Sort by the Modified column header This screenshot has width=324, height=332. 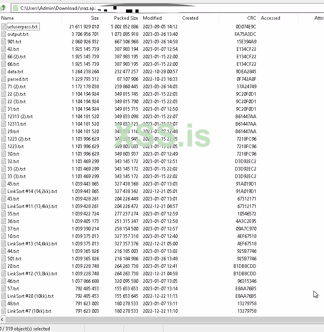tap(160, 18)
